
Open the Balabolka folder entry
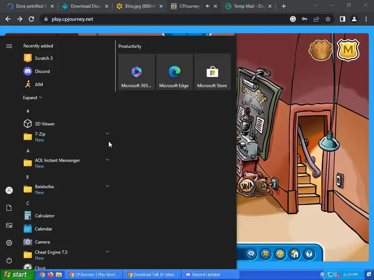point(66,189)
